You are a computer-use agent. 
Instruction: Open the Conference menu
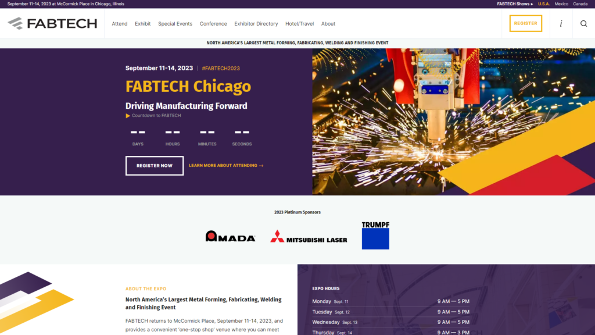[213, 23]
